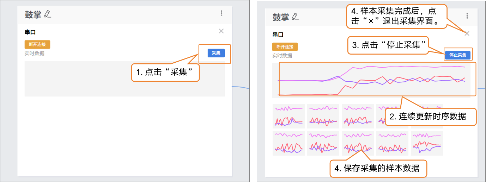
Task: Select first sample thumbnail in bottom row
Action: (x=288, y=143)
